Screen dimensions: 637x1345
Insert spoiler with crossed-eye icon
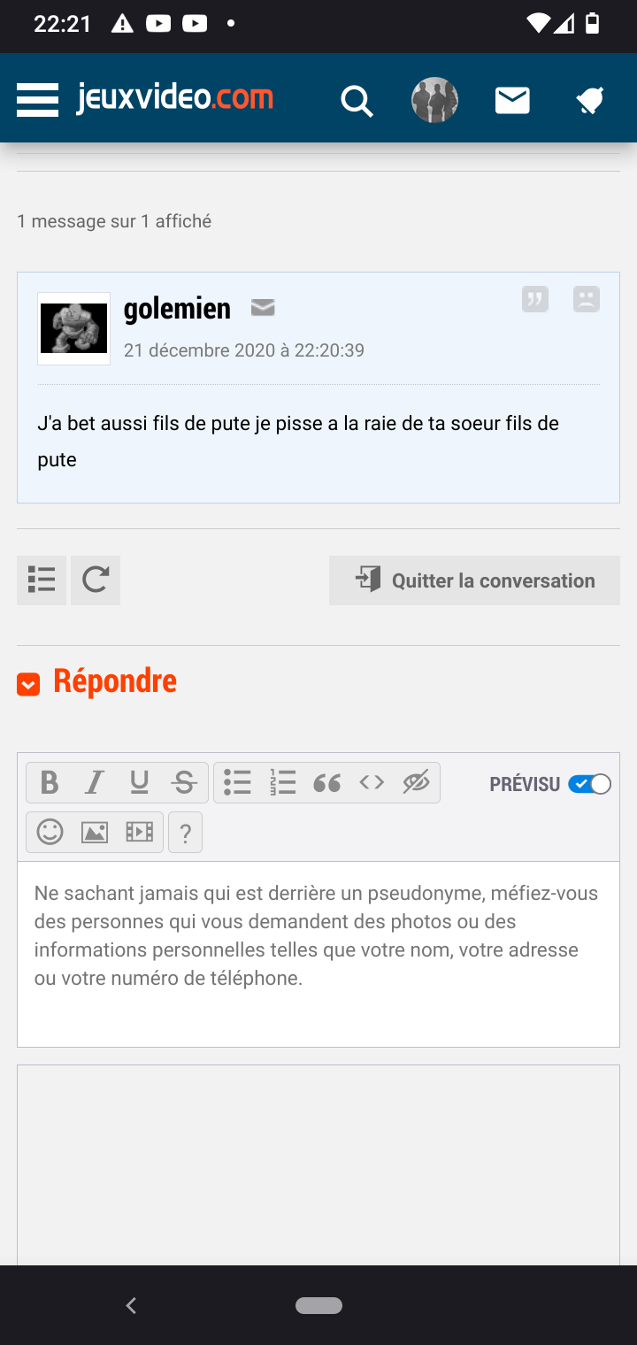pos(416,783)
